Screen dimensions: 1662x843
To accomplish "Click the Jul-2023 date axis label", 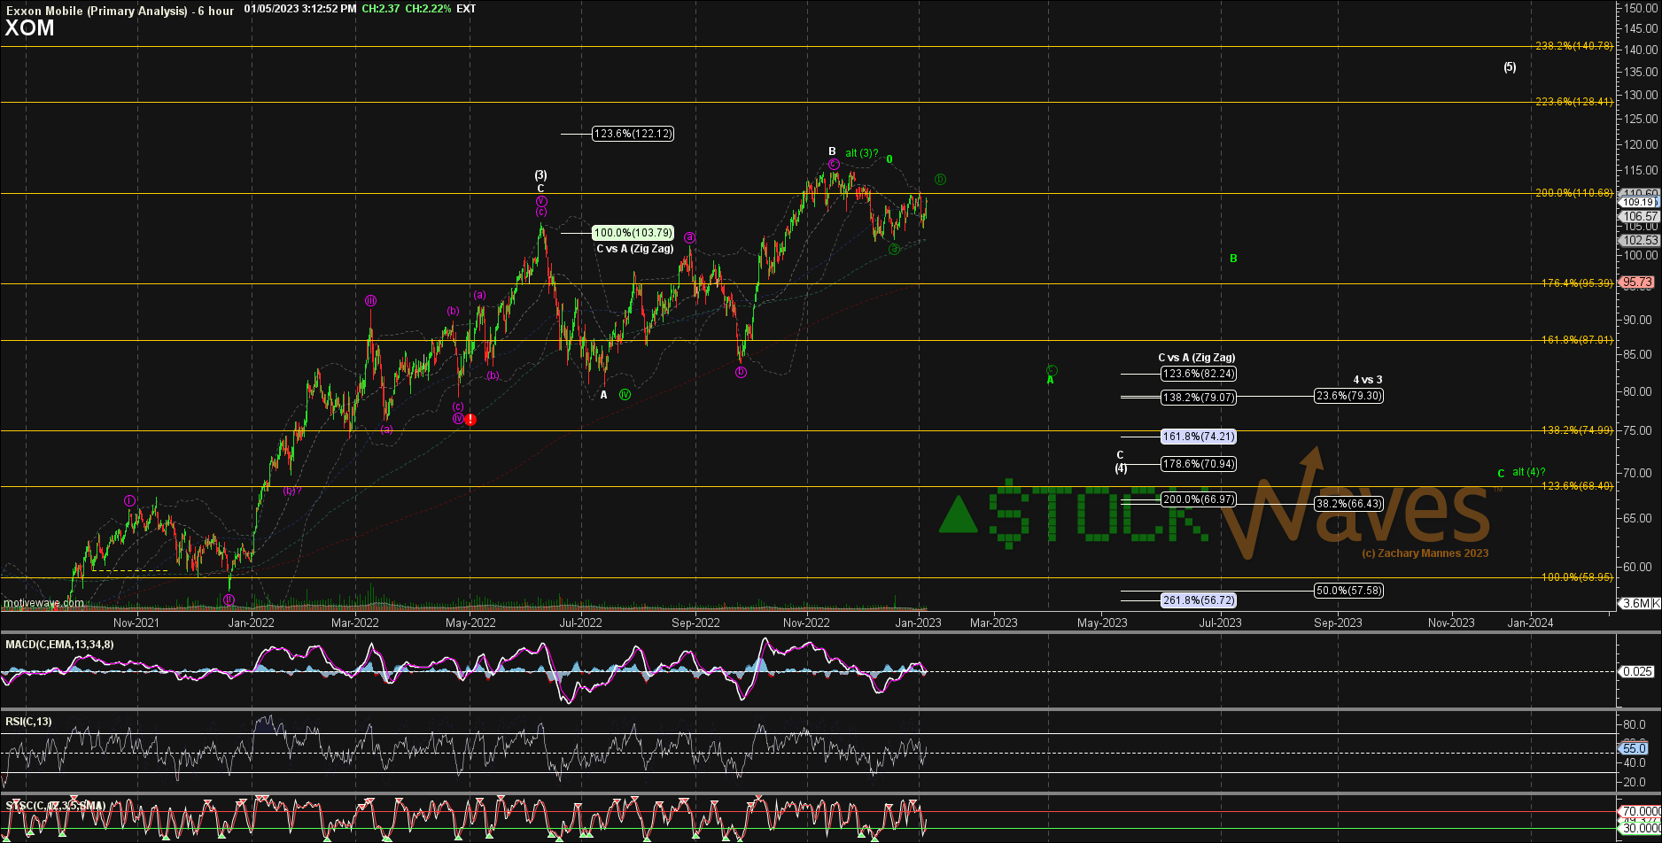I will coord(1220,623).
